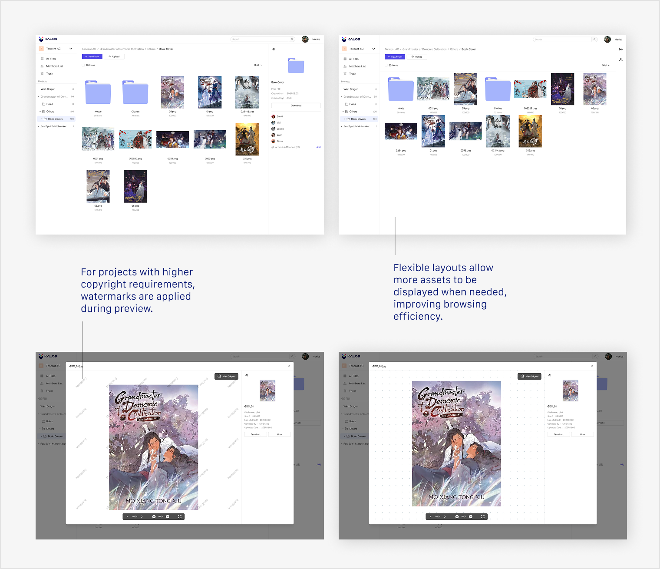Expand Fox Spirit Matchmaker in collapsed-panel screen sidebar

coord(342,126)
